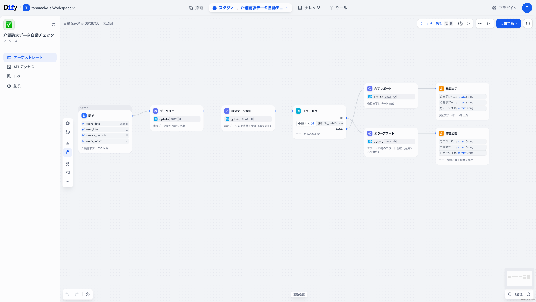Insert a note using the sticky note icon

(x=68, y=132)
